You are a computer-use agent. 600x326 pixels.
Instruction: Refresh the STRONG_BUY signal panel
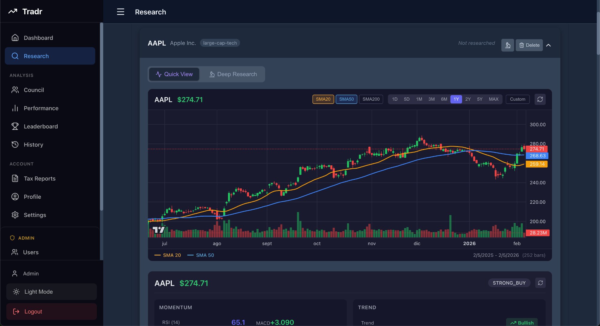(x=540, y=283)
